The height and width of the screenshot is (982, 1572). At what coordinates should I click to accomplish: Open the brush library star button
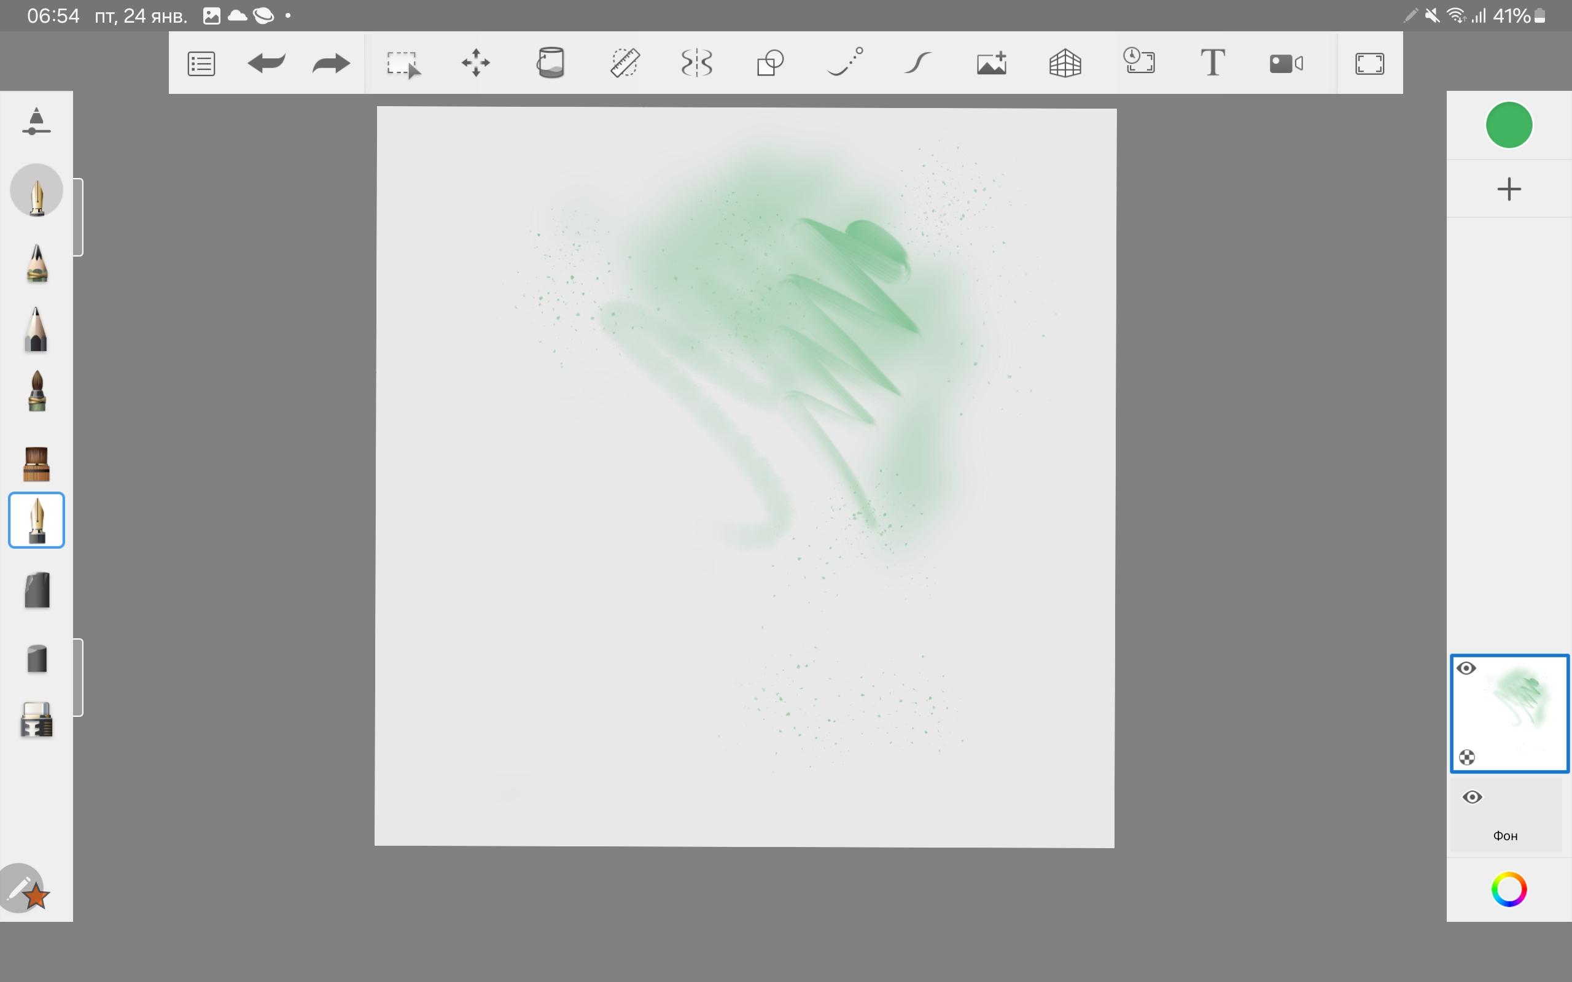click(x=26, y=891)
